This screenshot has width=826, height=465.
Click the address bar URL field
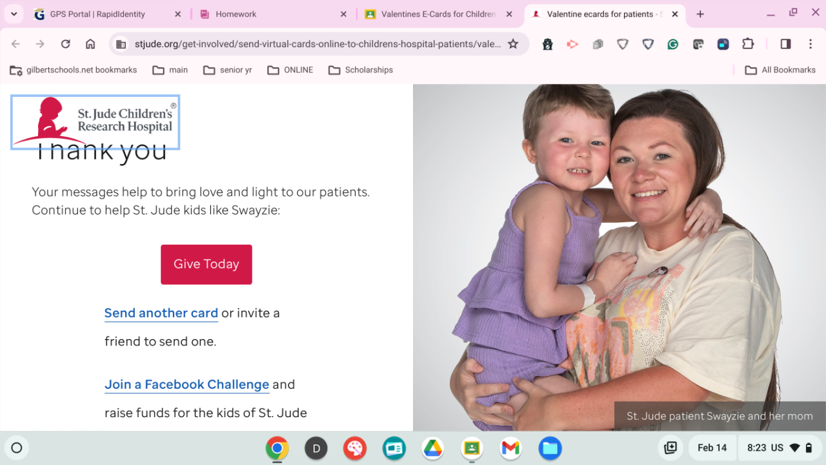coord(317,44)
